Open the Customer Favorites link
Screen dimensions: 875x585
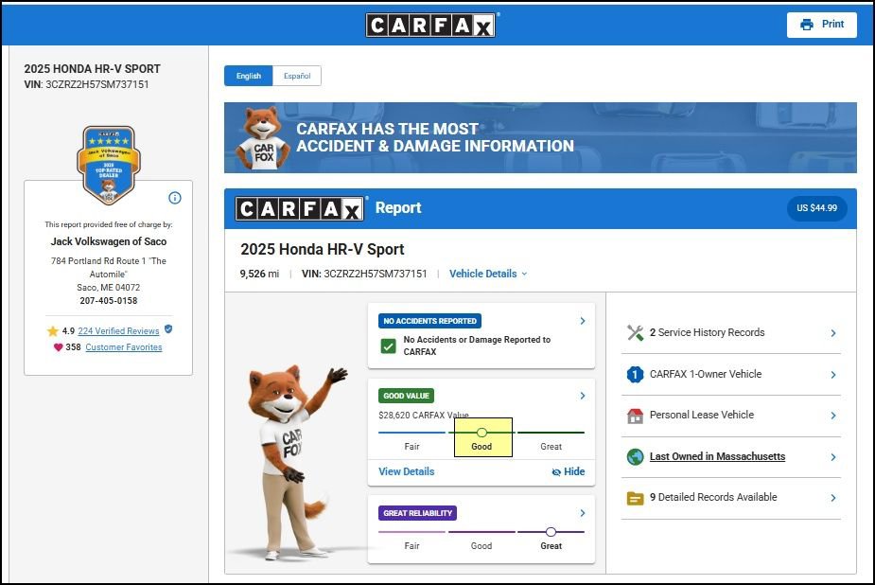coord(124,347)
